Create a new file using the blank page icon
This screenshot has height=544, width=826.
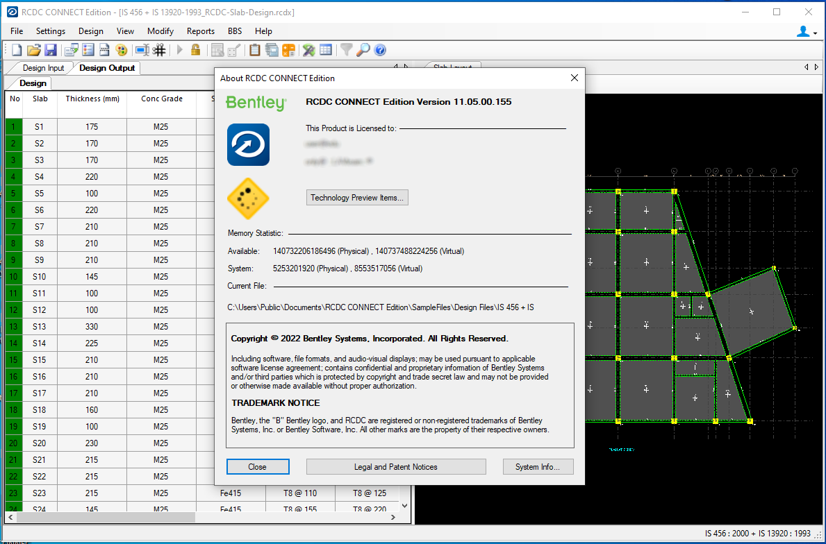tap(17, 50)
